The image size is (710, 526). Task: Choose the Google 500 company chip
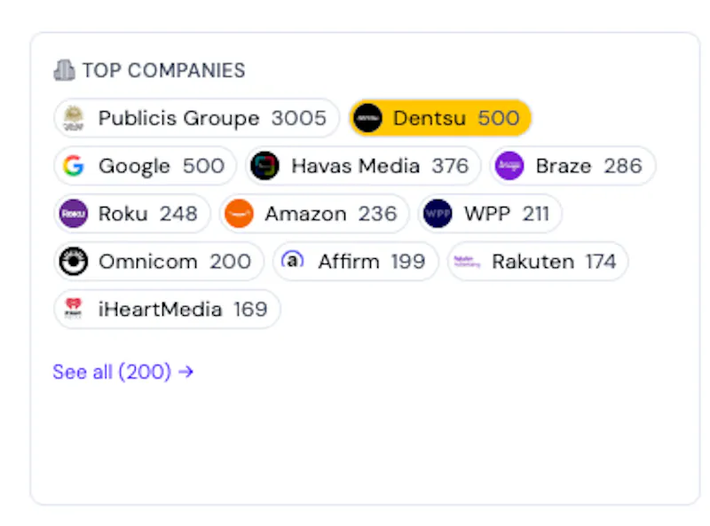coord(145,166)
